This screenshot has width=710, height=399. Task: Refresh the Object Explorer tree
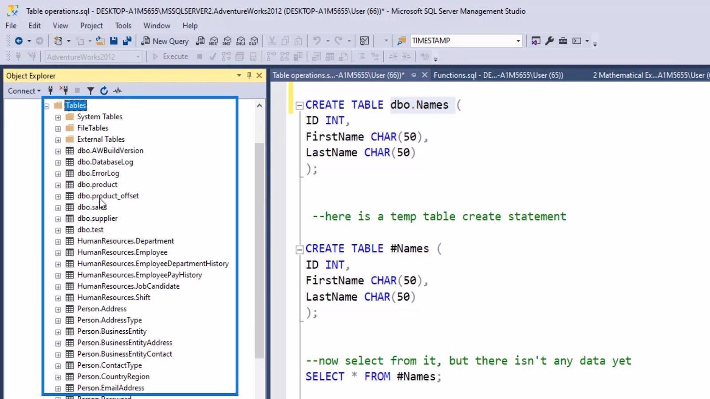pyautogui.click(x=104, y=91)
